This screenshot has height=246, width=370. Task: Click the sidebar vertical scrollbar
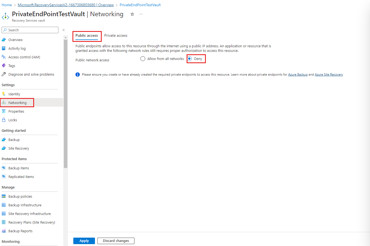[65, 104]
